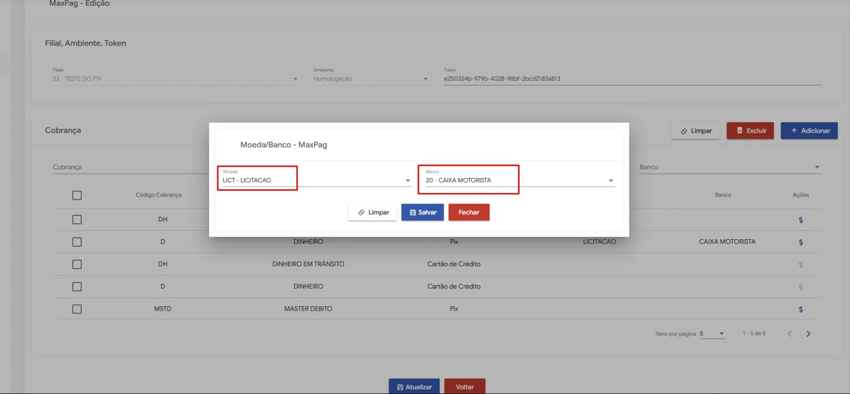The height and width of the screenshot is (394, 850).
Task: Click the Atualizar button
Action: 414,387
